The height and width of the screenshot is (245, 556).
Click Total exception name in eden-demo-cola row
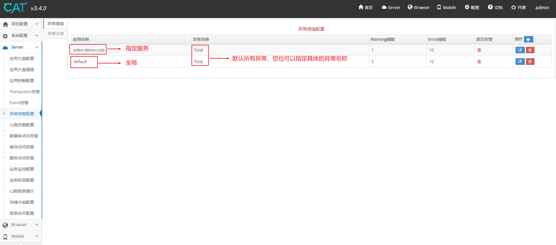pyautogui.click(x=198, y=50)
